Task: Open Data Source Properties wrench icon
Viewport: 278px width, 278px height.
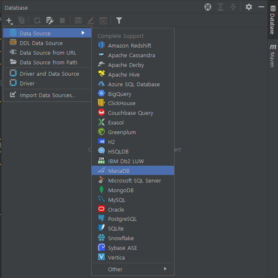Action: coord(50,20)
